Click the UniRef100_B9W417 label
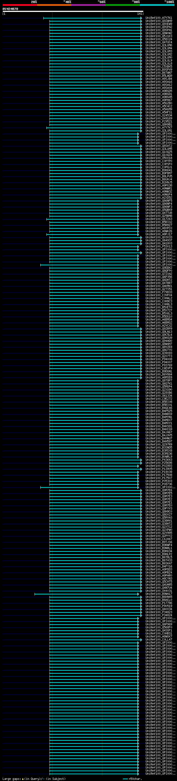 (x=158, y=594)
